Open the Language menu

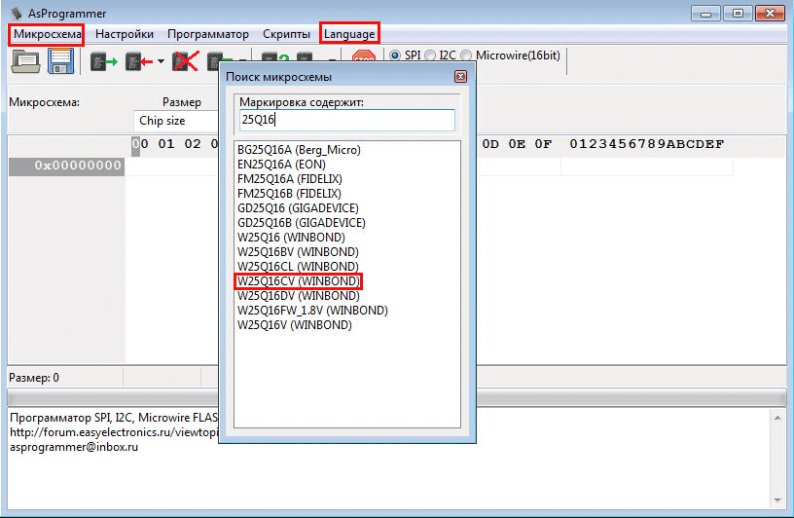point(349,34)
